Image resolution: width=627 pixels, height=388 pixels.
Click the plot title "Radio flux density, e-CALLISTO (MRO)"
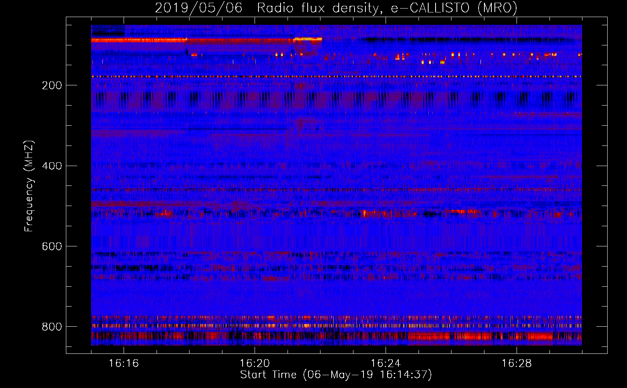[387, 8]
